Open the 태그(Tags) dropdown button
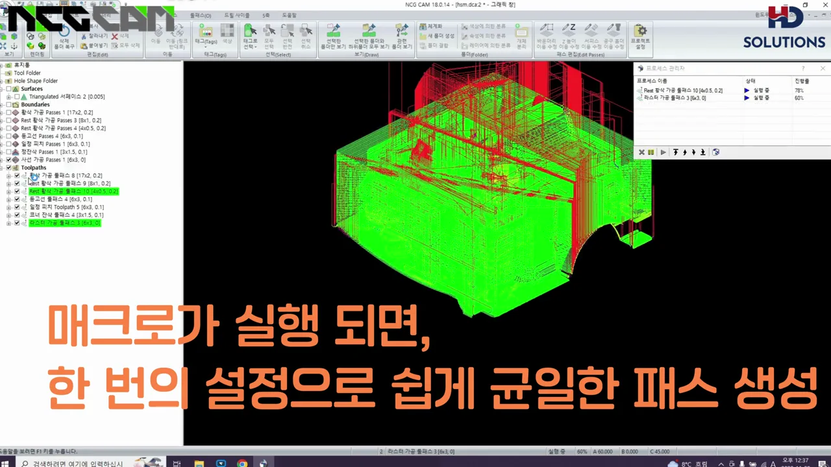The width and height of the screenshot is (831, 467). pos(206,36)
